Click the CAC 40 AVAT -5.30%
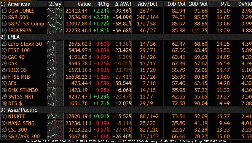 pos(124,57)
